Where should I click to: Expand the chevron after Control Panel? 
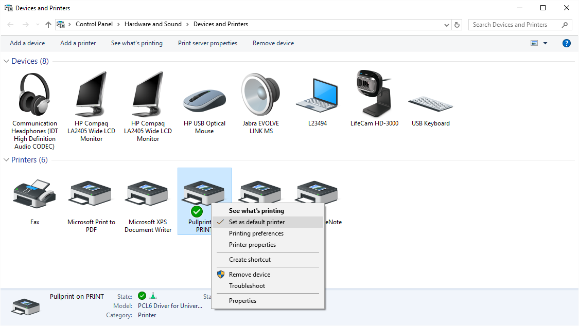tap(118, 24)
